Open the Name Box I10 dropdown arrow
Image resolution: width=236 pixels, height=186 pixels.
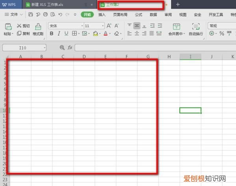click(x=44, y=48)
